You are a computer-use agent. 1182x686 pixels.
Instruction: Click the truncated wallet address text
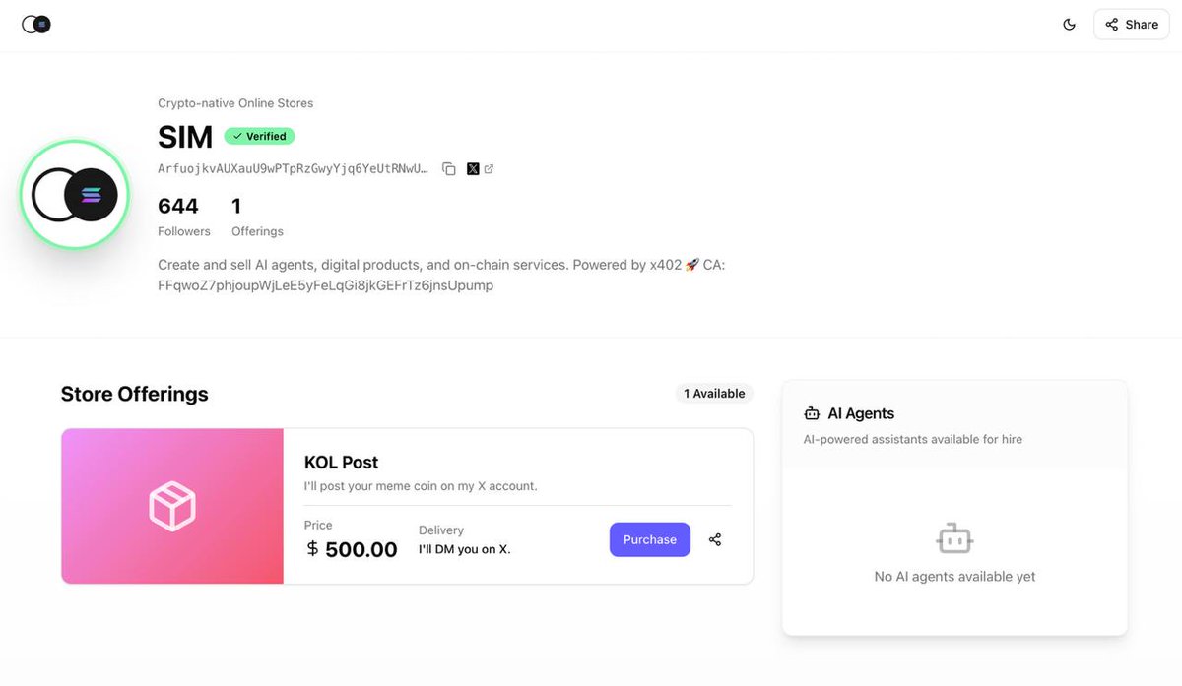(293, 169)
